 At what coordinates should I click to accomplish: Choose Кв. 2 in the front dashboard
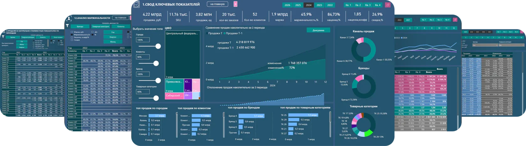click(358, 5)
